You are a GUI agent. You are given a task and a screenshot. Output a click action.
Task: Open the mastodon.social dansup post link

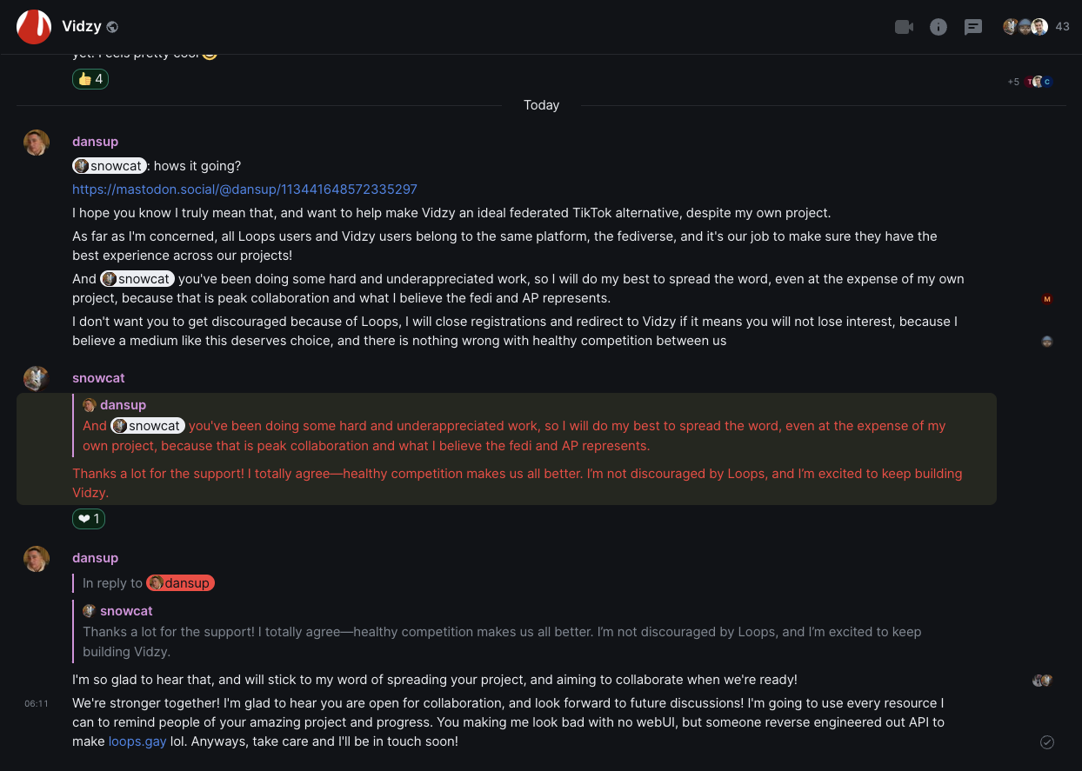pyautogui.click(x=244, y=189)
